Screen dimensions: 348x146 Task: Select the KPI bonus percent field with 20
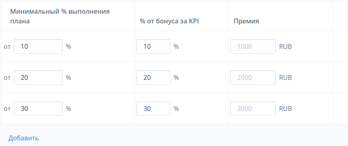[153, 77]
